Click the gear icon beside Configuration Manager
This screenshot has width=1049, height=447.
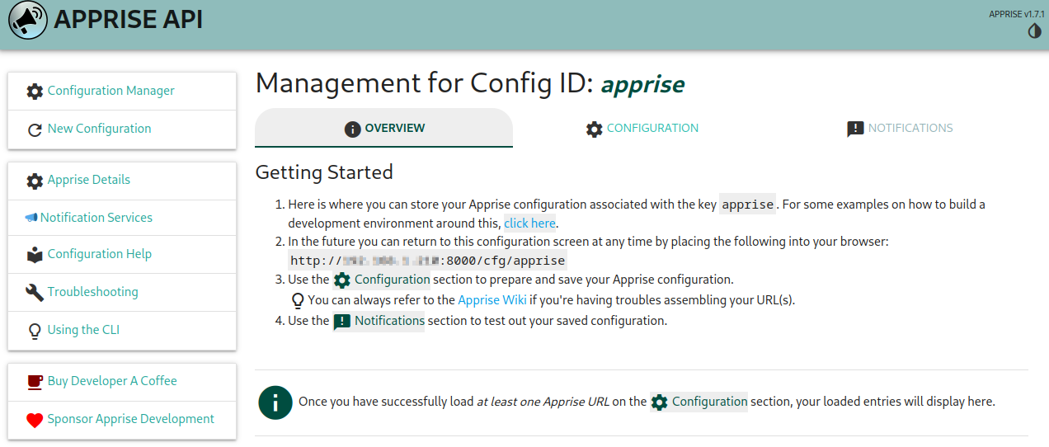click(x=35, y=92)
